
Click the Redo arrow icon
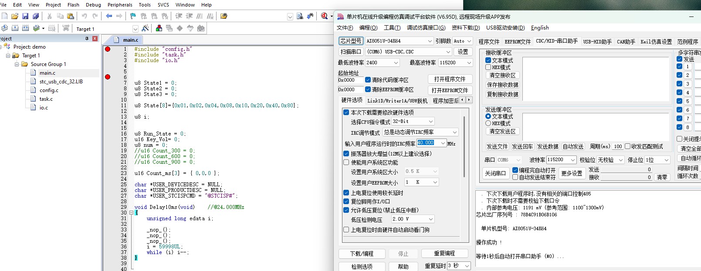[95, 16]
